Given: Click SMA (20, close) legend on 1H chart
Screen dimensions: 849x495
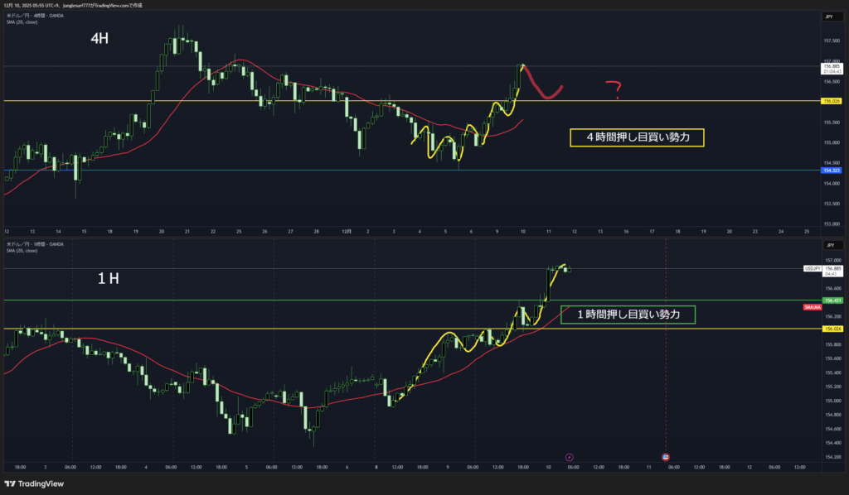Looking at the screenshot, I should 22,252.
